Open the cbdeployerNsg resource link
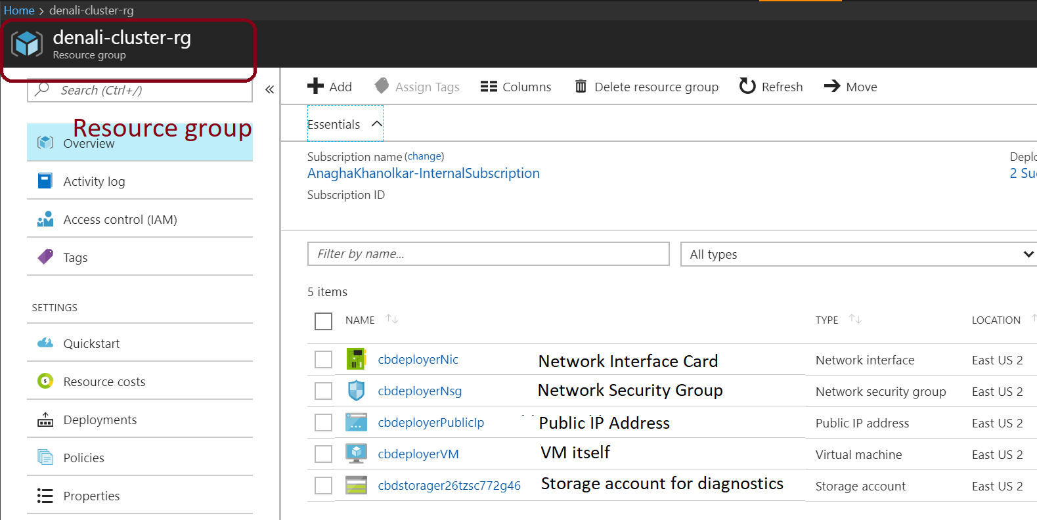 point(420,391)
